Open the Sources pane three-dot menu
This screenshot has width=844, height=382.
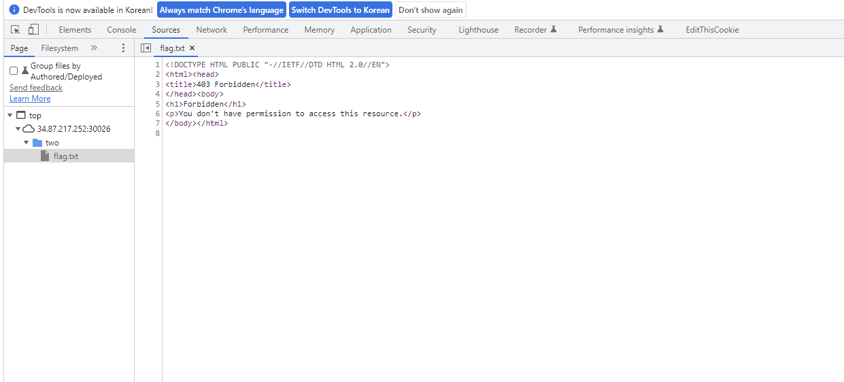click(x=123, y=48)
